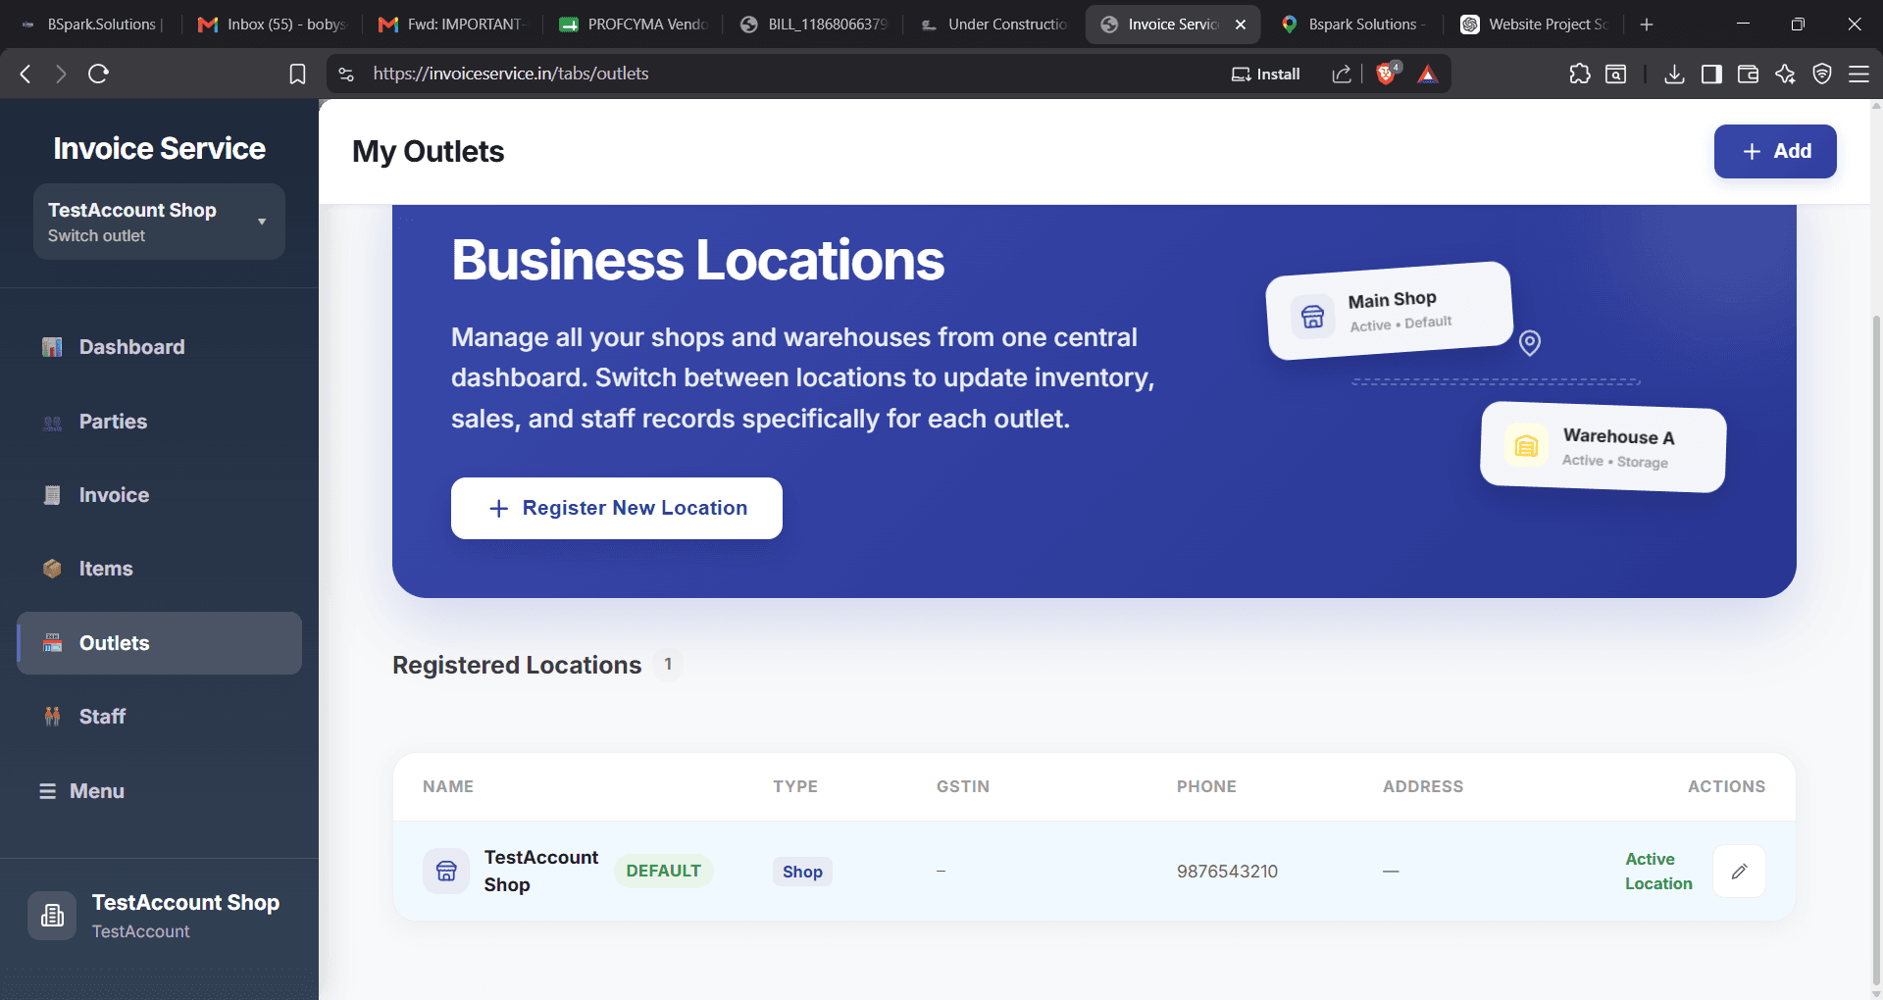Switch to BILL_11868066379 tab
The image size is (1883, 1000).
pyautogui.click(x=813, y=25)
